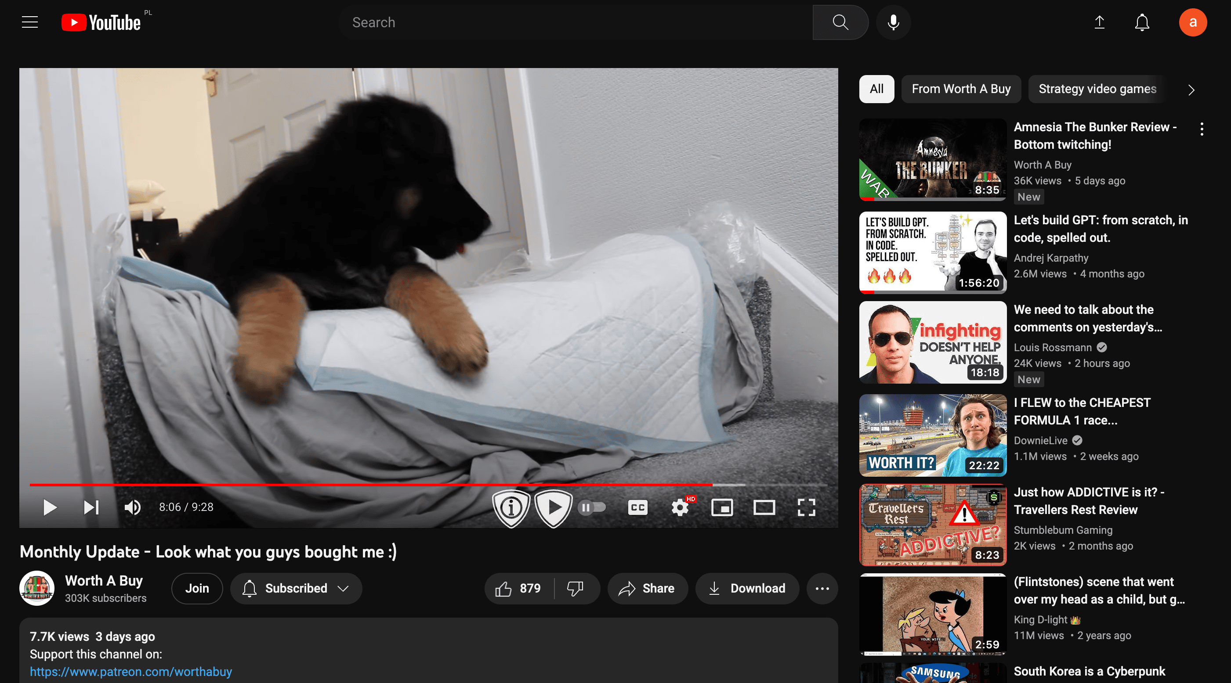Like the video (879 likes)
Image resolution: width=1231 pixels, height=683 pixels.
point(518,589)
